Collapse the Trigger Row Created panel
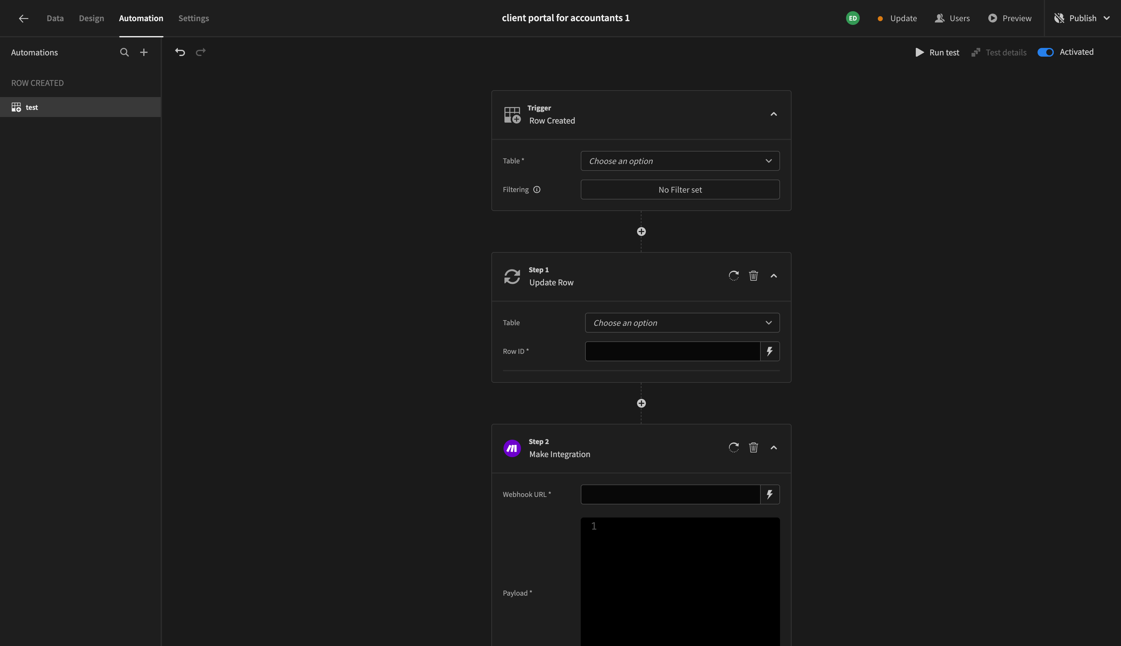 pos(773,115)
